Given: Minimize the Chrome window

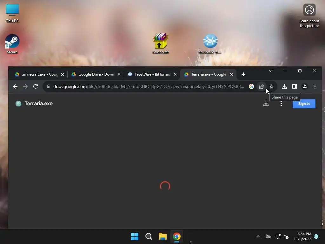Looking at the screenshot, I should pyautogui.click(x=285, y=71).
